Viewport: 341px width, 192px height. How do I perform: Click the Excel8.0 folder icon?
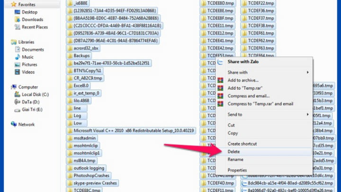pyautogui.click(x=70, y=86)
